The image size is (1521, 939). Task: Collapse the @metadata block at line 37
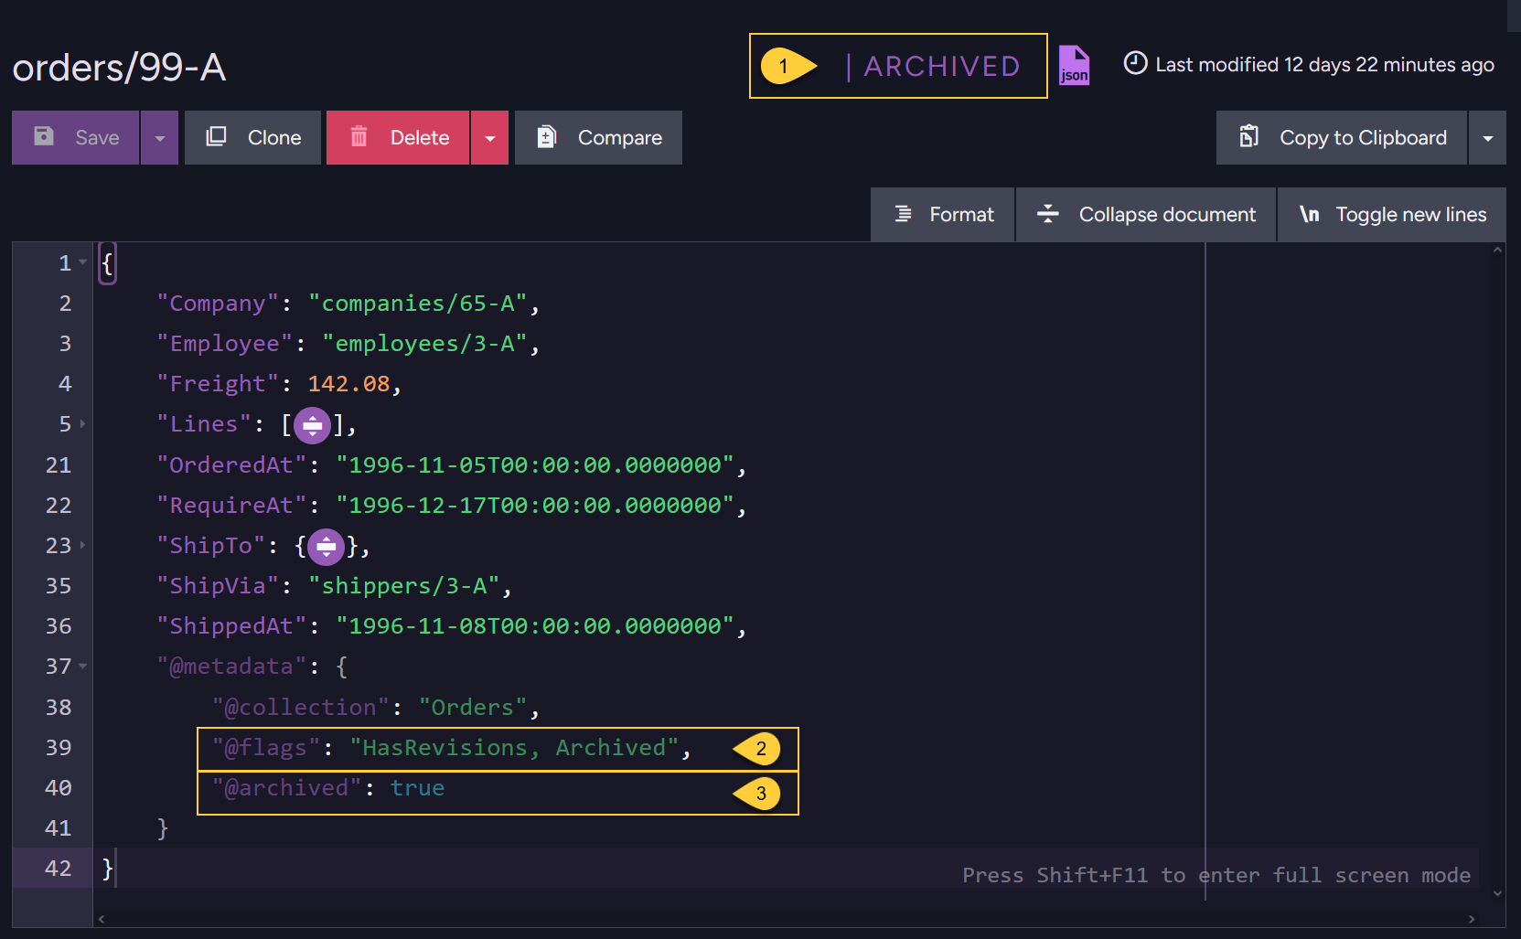coord(83,666)
